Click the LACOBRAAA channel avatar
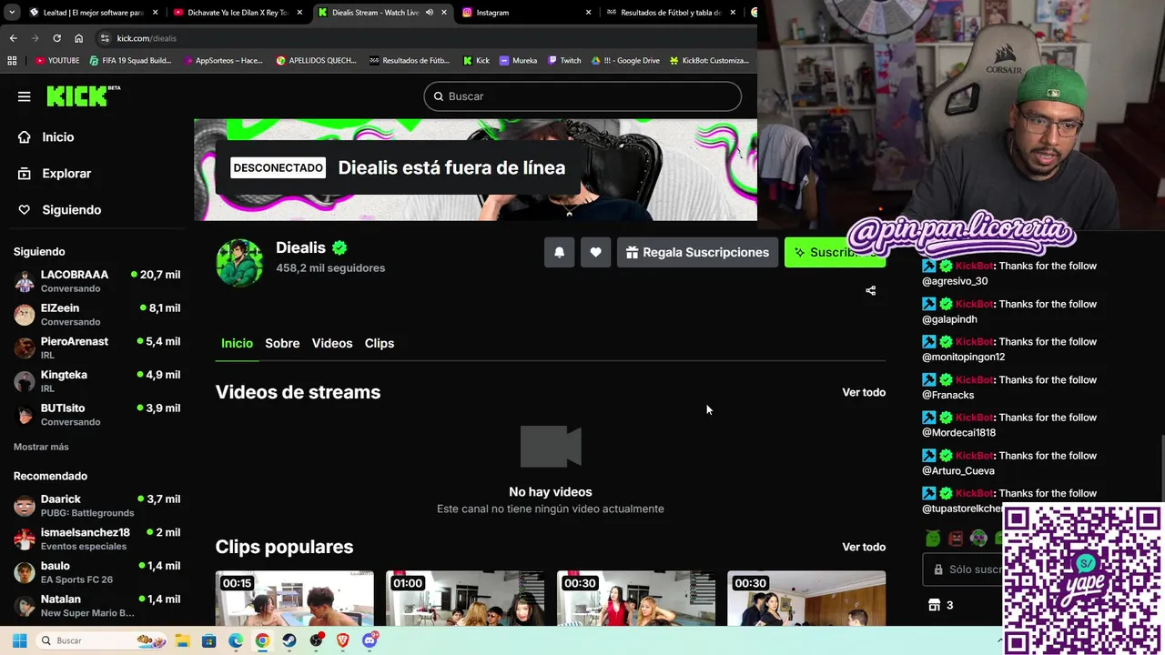The height and width of the screenshot is (655, 1165). point(25,281)
